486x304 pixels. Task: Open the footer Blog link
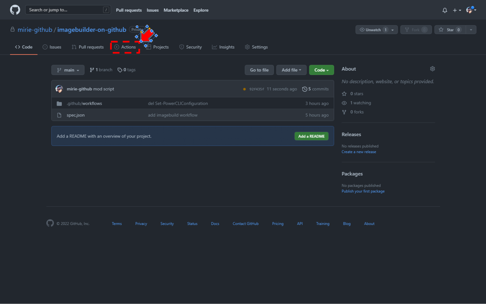point(347,224)
